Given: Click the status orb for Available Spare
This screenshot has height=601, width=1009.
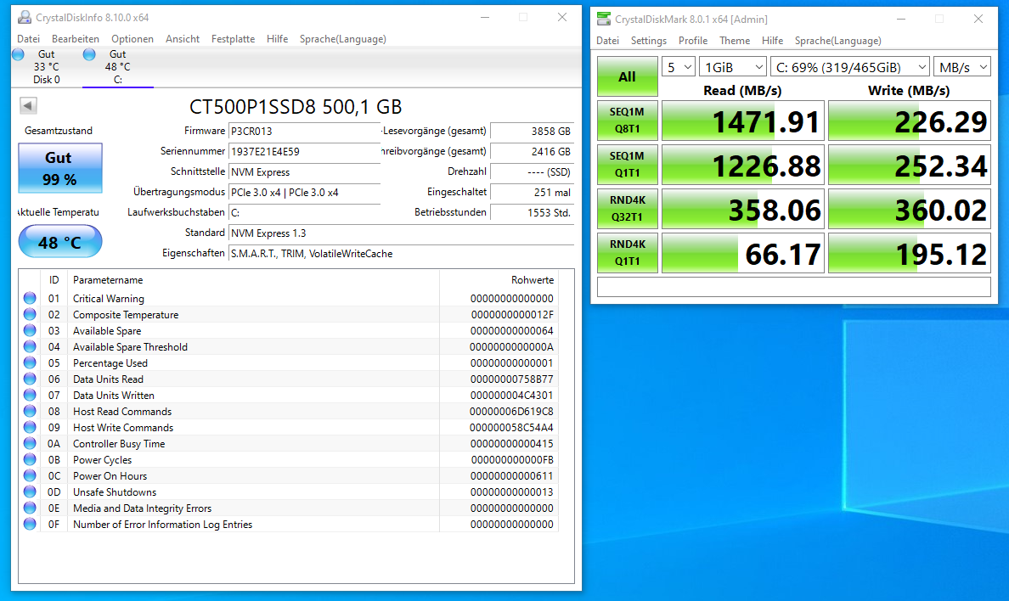Looking at the screenshot, I should (30, 330).
